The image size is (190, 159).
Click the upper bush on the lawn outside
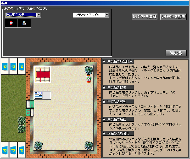(x=21, y=121)
